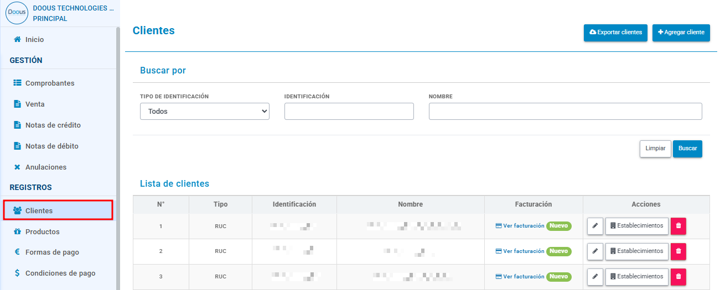The width and height of the screenshot is (720, 290).
Task: Click the pencil edit icon for client 1
Action: tap(595, 226)
